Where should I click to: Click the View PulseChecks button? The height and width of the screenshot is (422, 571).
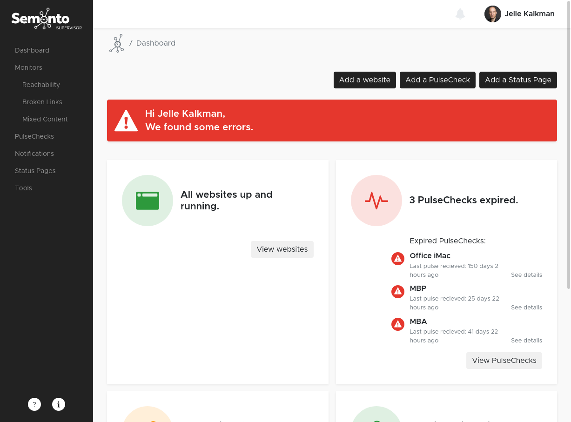(x=504, y=361)
